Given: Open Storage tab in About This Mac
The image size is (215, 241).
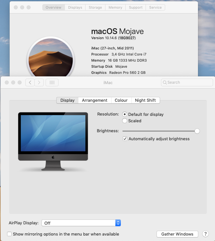Looking at the screenshot, I should pyautogui.click(x=95, y=7).
